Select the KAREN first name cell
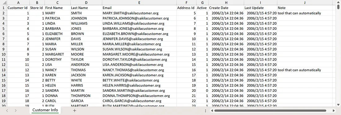 click(57, 75)
